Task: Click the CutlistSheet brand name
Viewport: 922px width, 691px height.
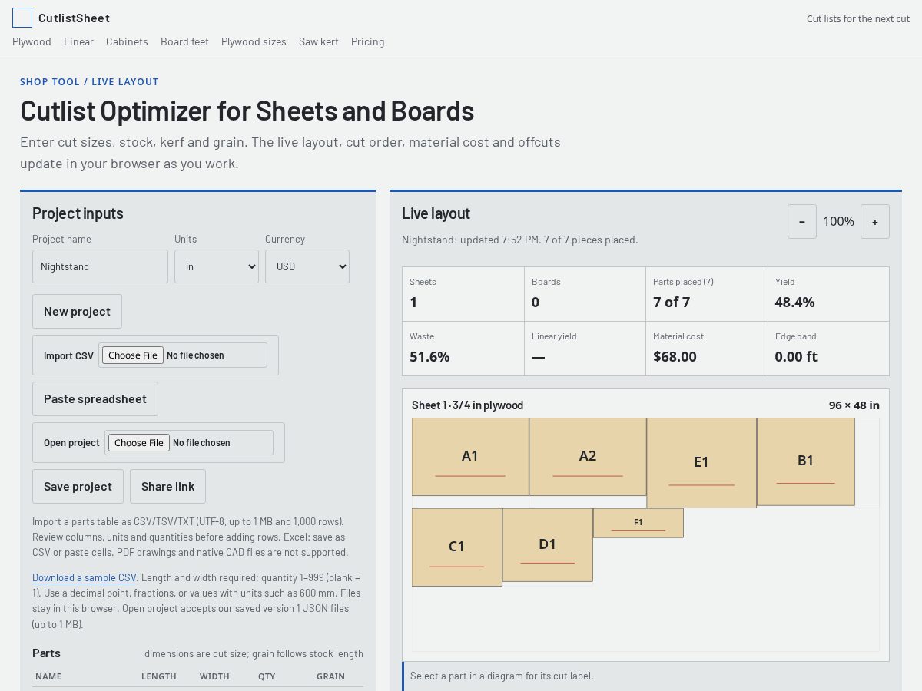Action: 74,18
